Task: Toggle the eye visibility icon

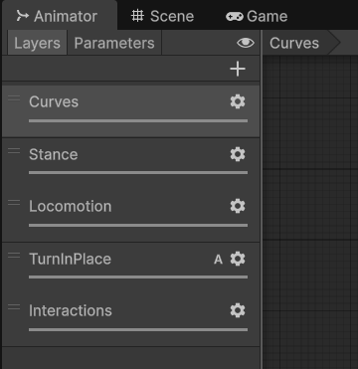Action: point(246,43)
